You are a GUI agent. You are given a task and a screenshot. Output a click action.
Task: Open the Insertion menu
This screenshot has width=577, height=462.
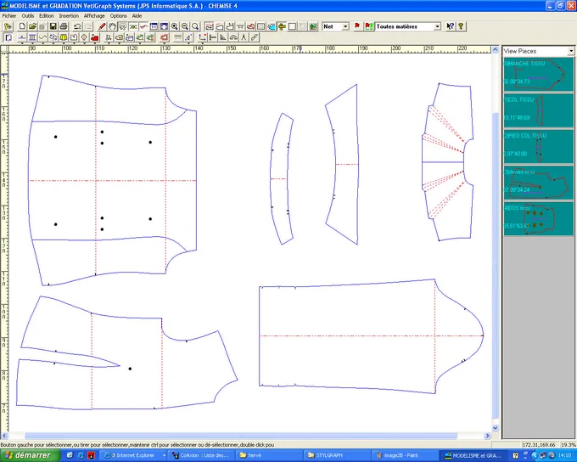[x=69, y=16]
